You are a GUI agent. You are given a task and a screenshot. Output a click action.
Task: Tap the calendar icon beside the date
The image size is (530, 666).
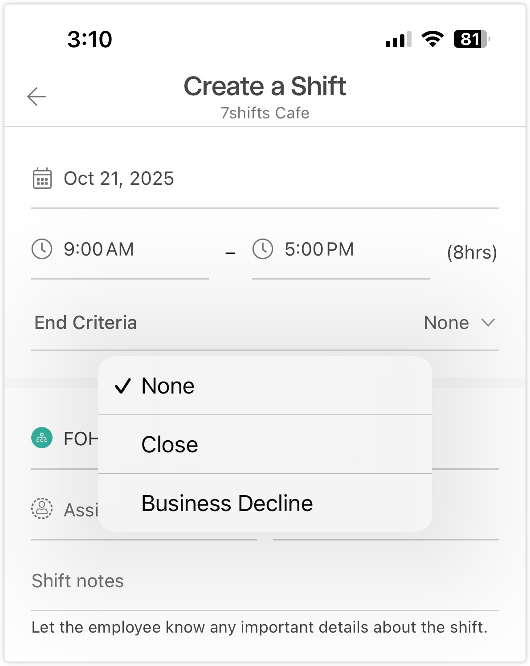pyautogui.click(x=42, y=179)
